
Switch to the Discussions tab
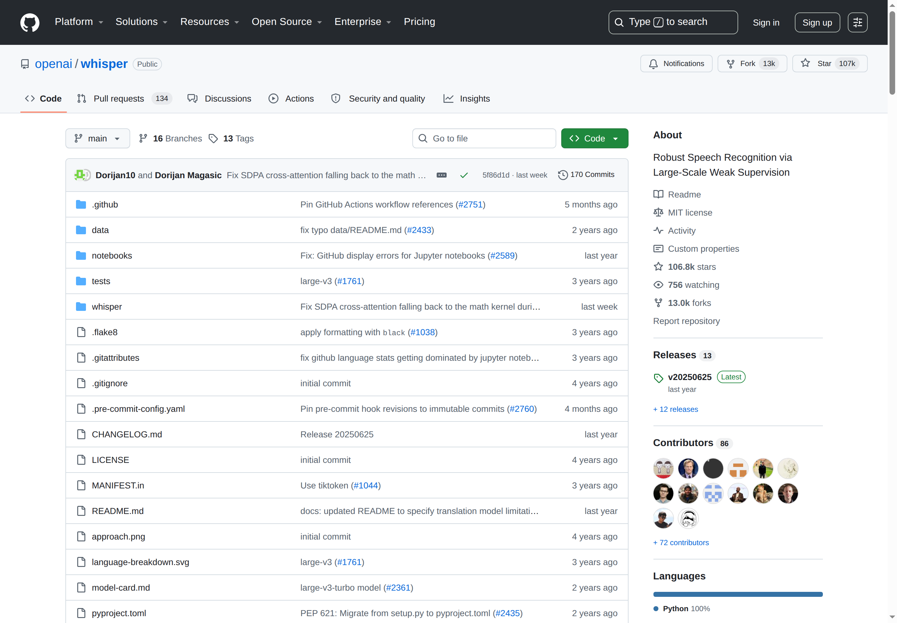219,99
